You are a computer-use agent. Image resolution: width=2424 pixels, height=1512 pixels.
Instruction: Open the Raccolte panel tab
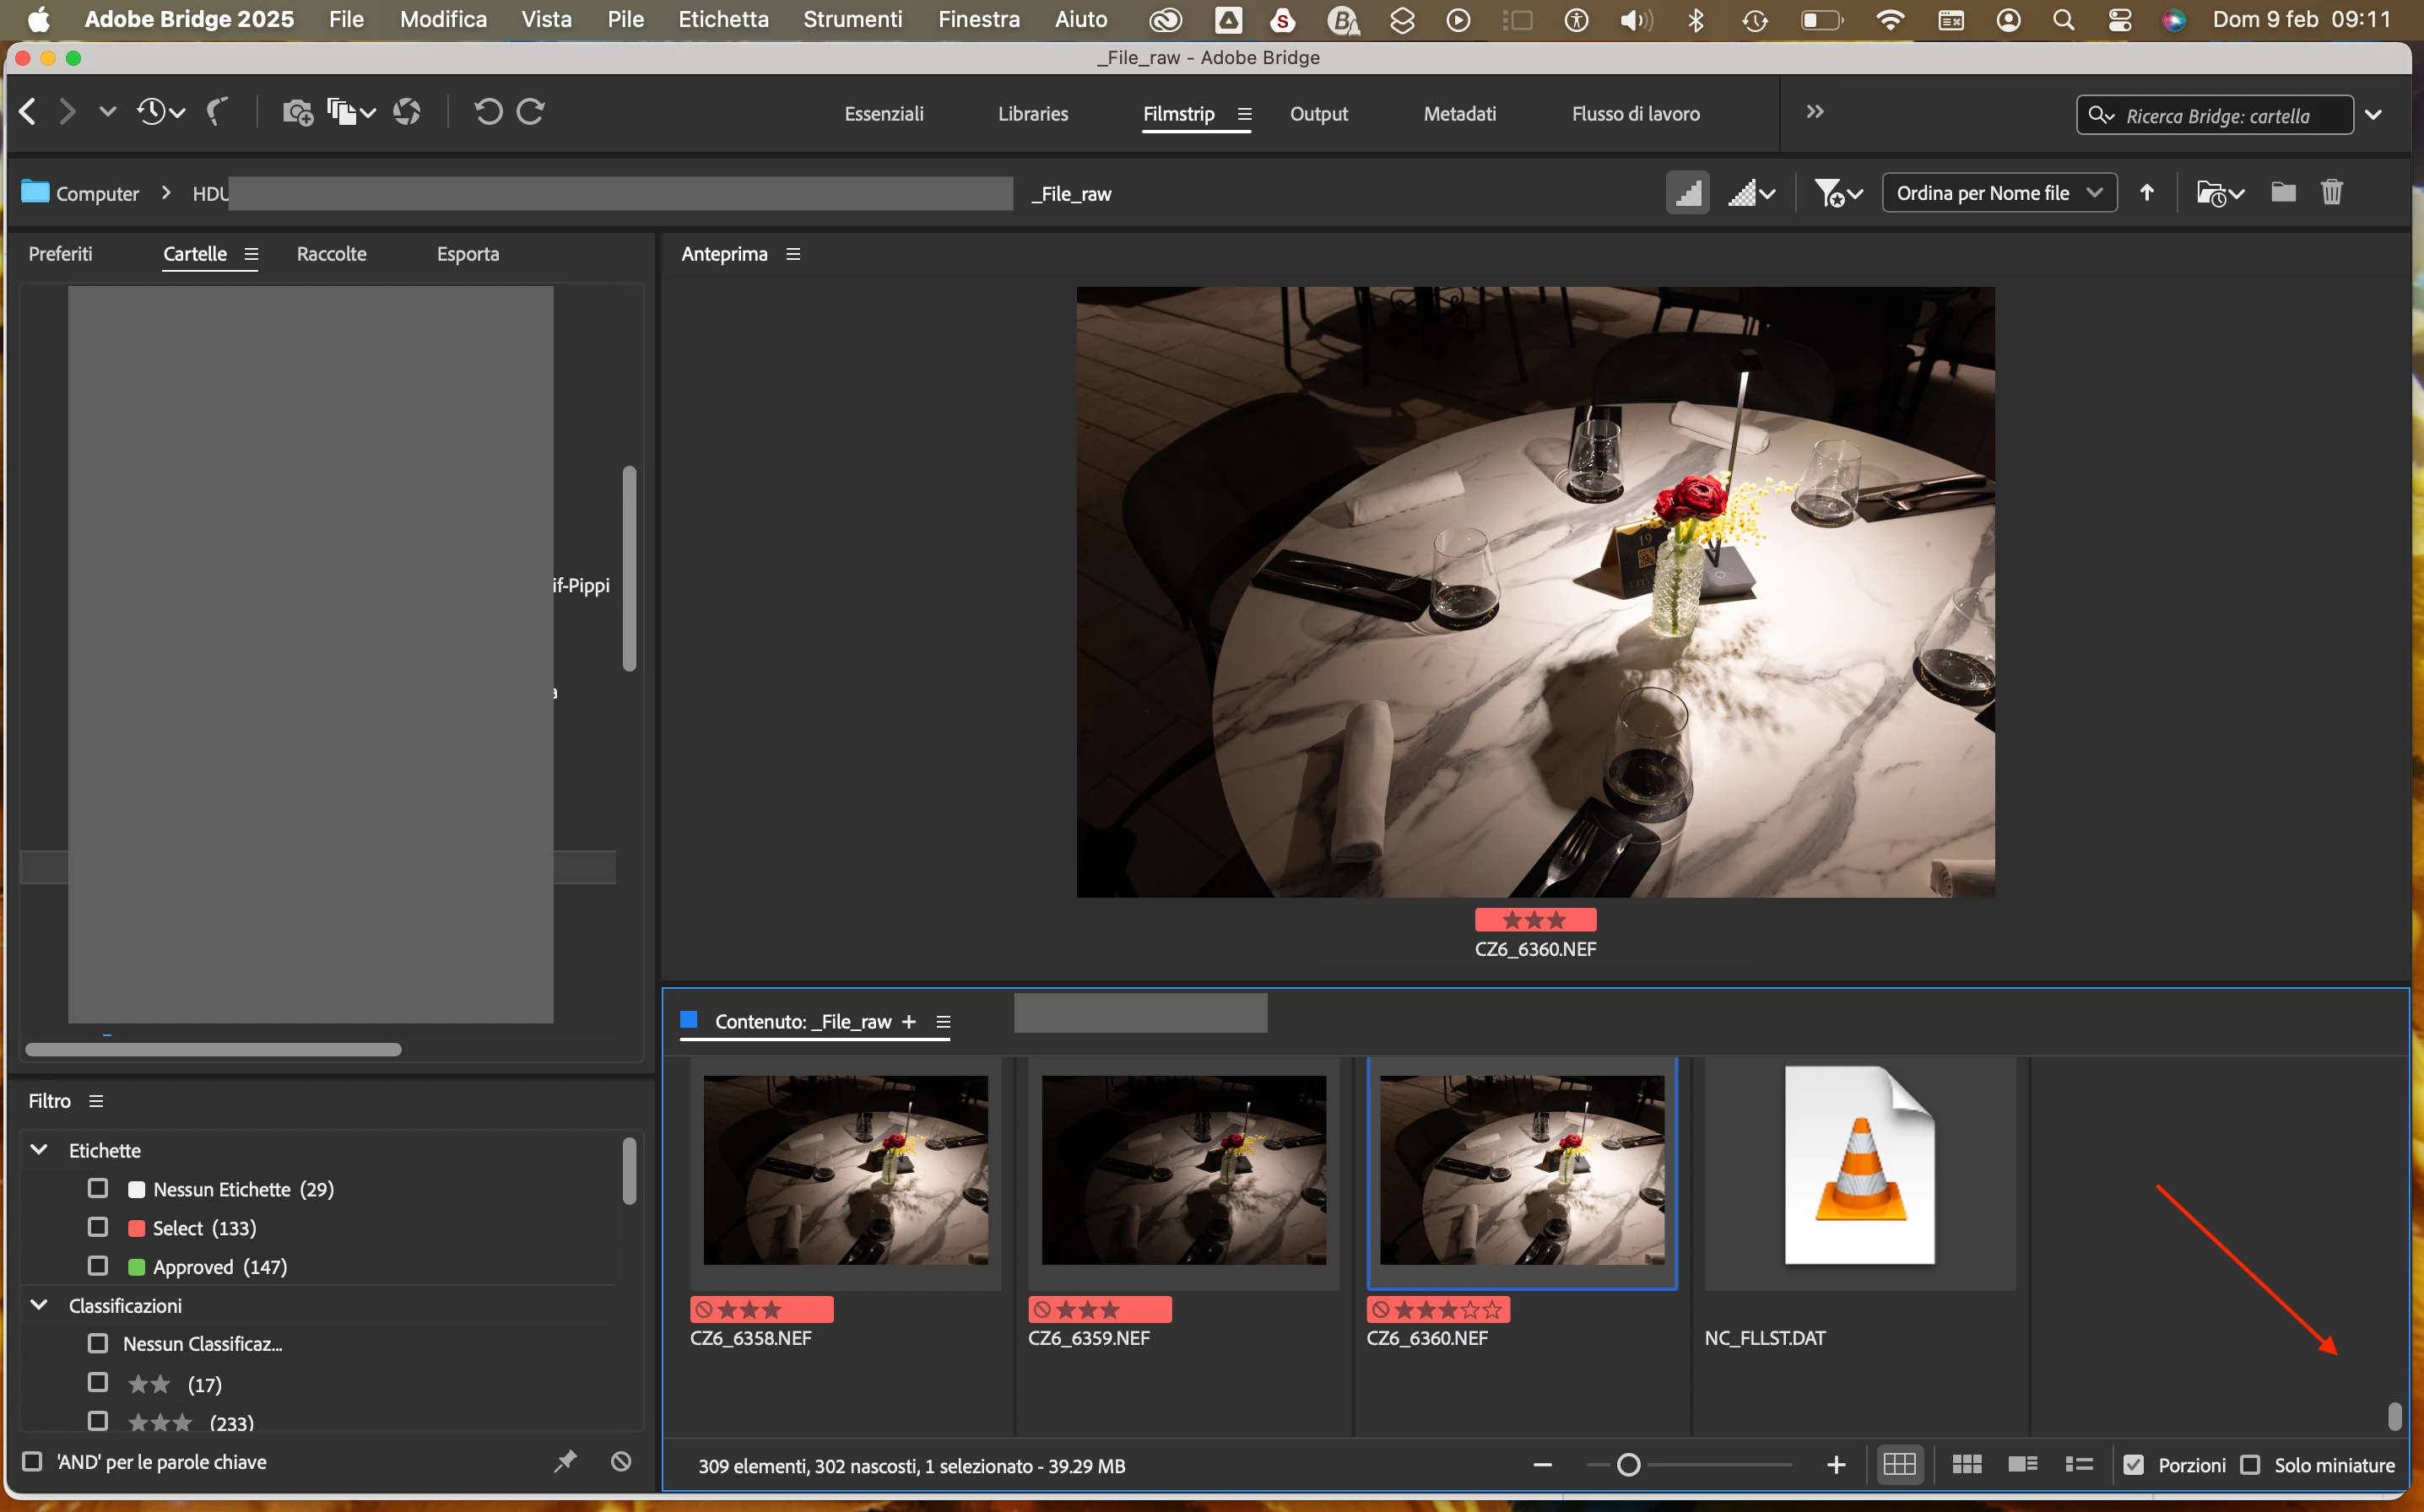coord(331,254)
